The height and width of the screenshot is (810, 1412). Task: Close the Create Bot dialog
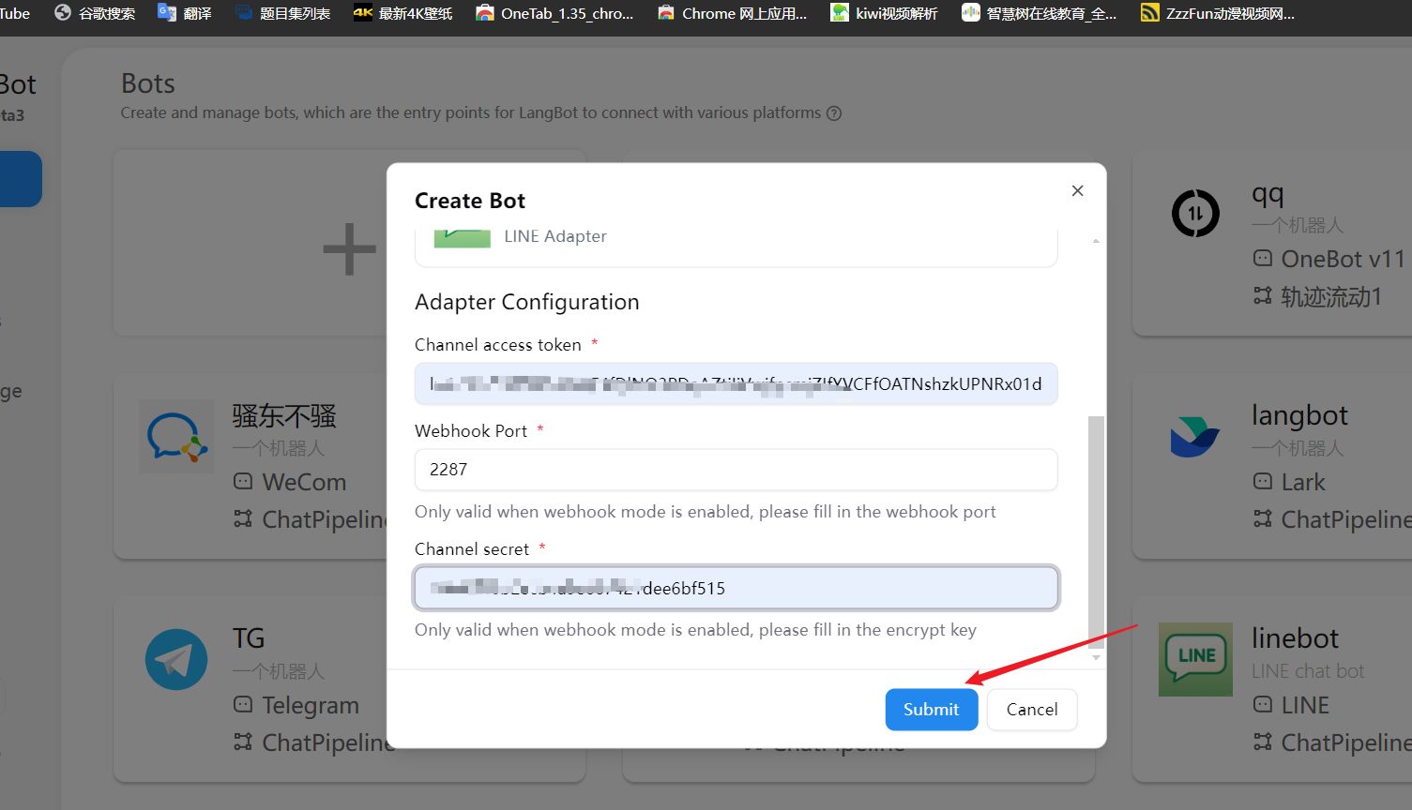click(x=1077, y=190)
